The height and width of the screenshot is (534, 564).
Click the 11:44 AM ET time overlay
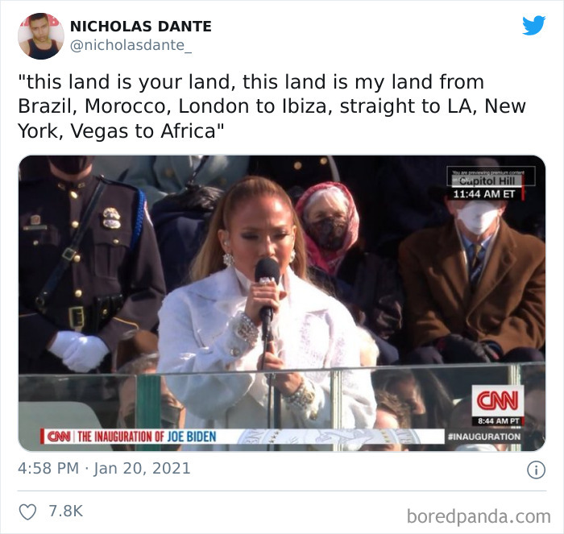484,194
